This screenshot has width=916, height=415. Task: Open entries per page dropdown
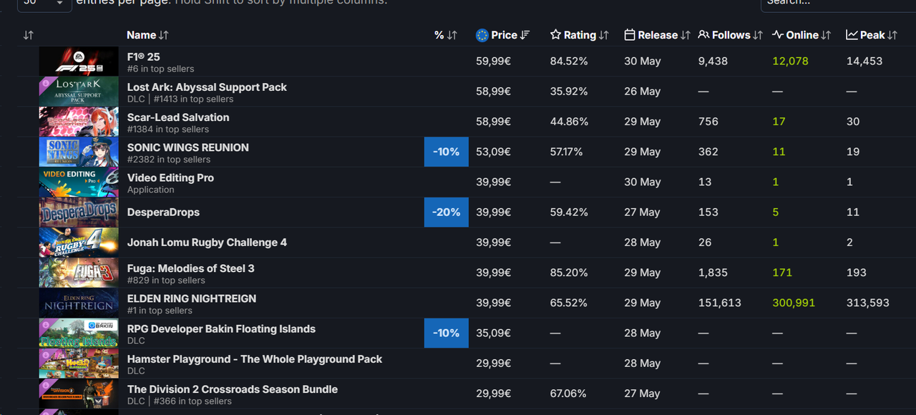coord(44,3)
